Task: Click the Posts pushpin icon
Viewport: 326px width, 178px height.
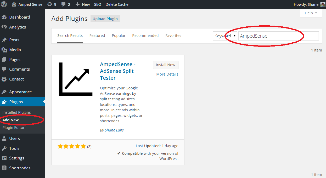Action: pyautogui.click(x=4, y=40)
